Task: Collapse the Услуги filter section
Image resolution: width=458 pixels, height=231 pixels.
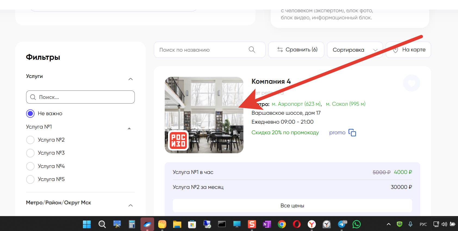Action: [x=130, y=79]
